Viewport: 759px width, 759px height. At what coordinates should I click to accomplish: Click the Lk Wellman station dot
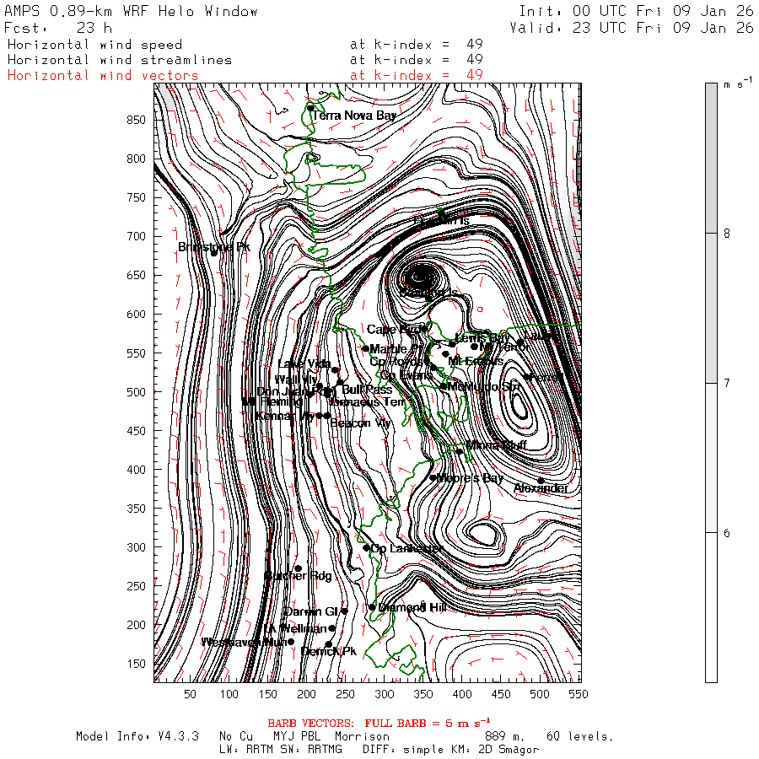point(331,628)
